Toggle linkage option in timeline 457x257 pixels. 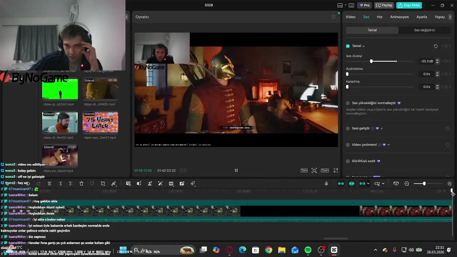[x=362, y=183]
